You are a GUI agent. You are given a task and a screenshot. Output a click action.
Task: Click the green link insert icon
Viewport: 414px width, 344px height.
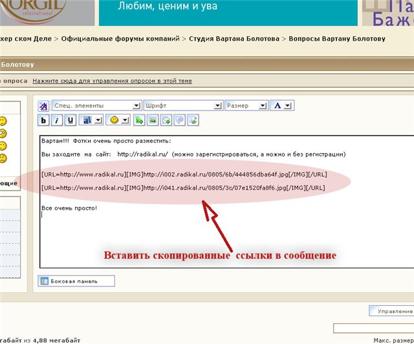(139, 120)
